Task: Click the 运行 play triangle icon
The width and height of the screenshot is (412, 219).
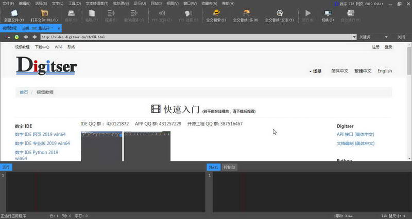Action: (x=308, y=13)
